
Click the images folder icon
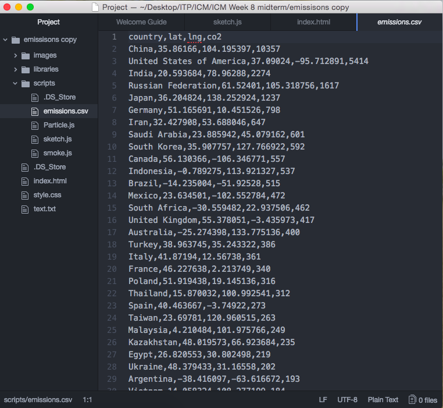(26, 55)
